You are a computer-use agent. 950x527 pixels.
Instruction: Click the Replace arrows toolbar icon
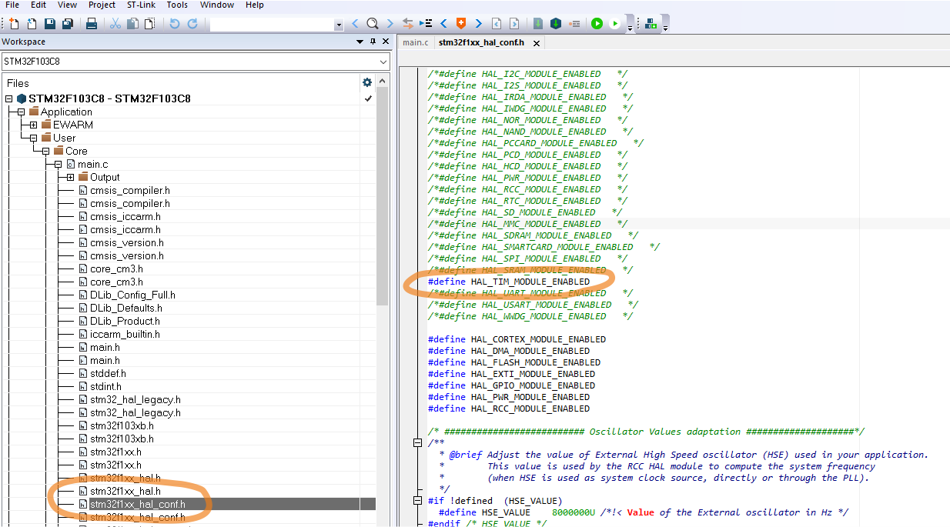[x=408, y=24]
